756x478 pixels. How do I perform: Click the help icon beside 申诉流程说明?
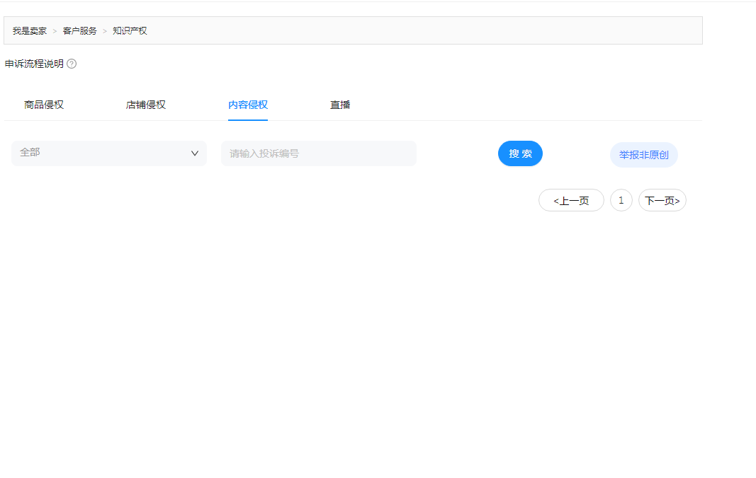(72, 64)
